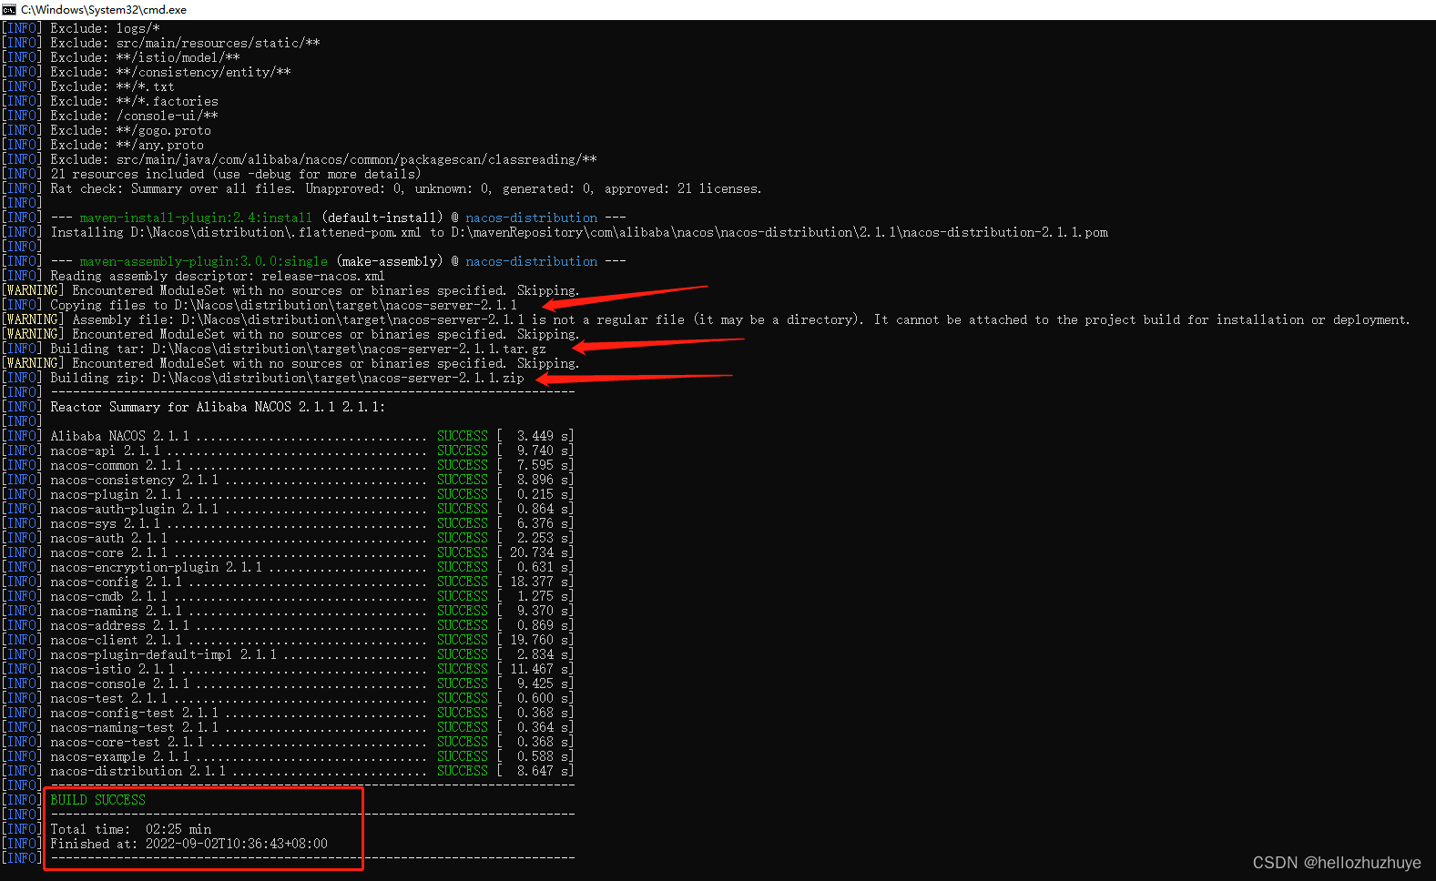1436x881 pixels.
Task: Click the '19.760 s' nacos-client time value
Action: [540, 640]
